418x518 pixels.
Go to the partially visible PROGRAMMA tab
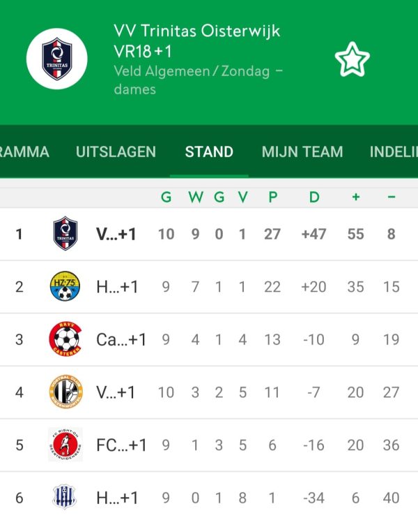(x=24, y=152)
